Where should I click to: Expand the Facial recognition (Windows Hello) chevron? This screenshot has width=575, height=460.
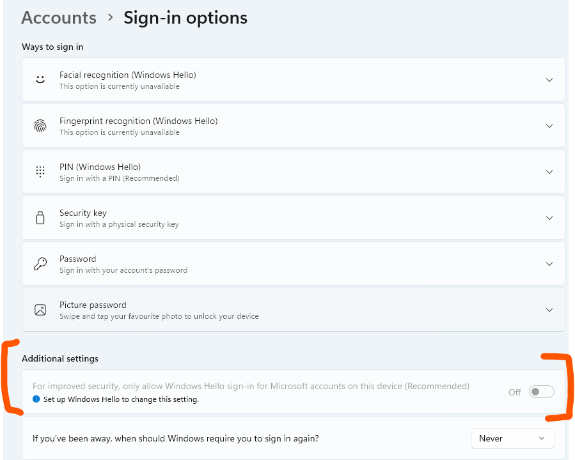[549, 80]
